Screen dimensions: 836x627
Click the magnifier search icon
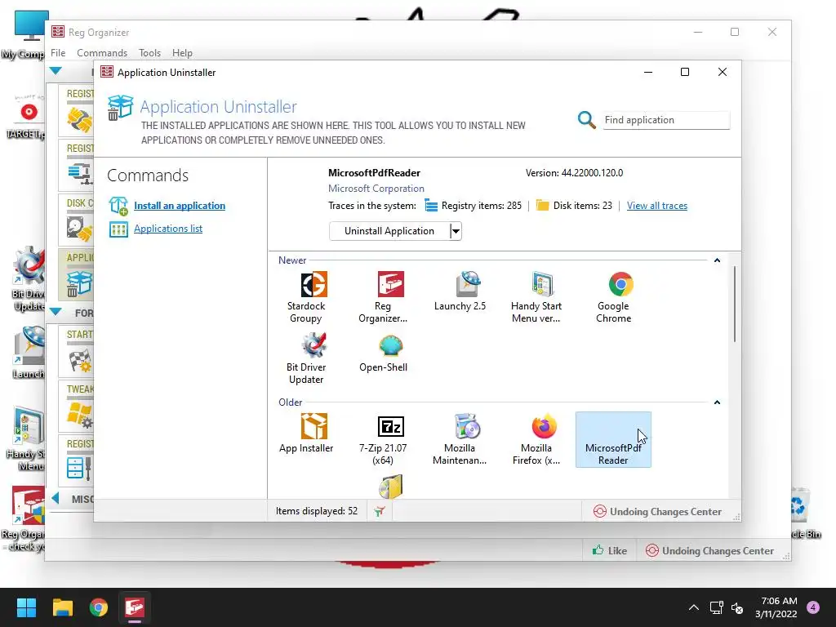coord(586,120)
